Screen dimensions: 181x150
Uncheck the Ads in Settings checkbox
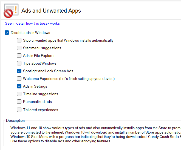(19, 86)
